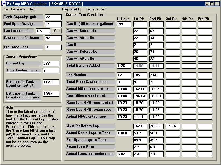
Task: Click the Tank Capacity field showing 22
Action: 53,17
